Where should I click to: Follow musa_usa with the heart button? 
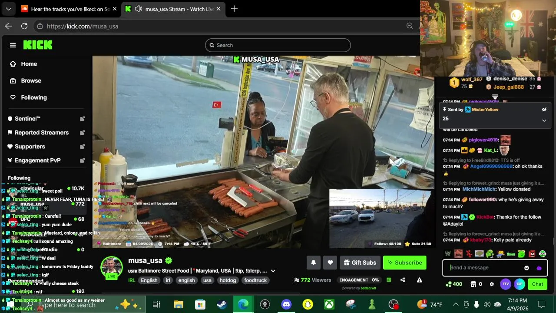coord(330,263)
